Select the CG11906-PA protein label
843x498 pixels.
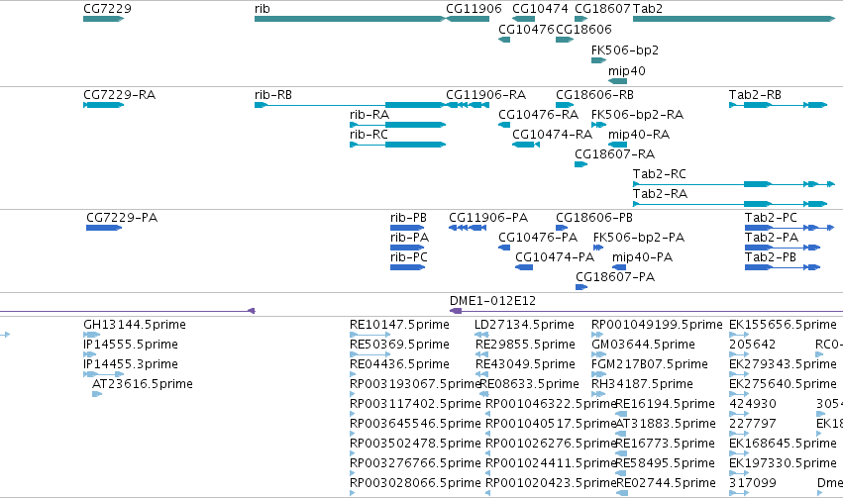[x=488, y=218]
